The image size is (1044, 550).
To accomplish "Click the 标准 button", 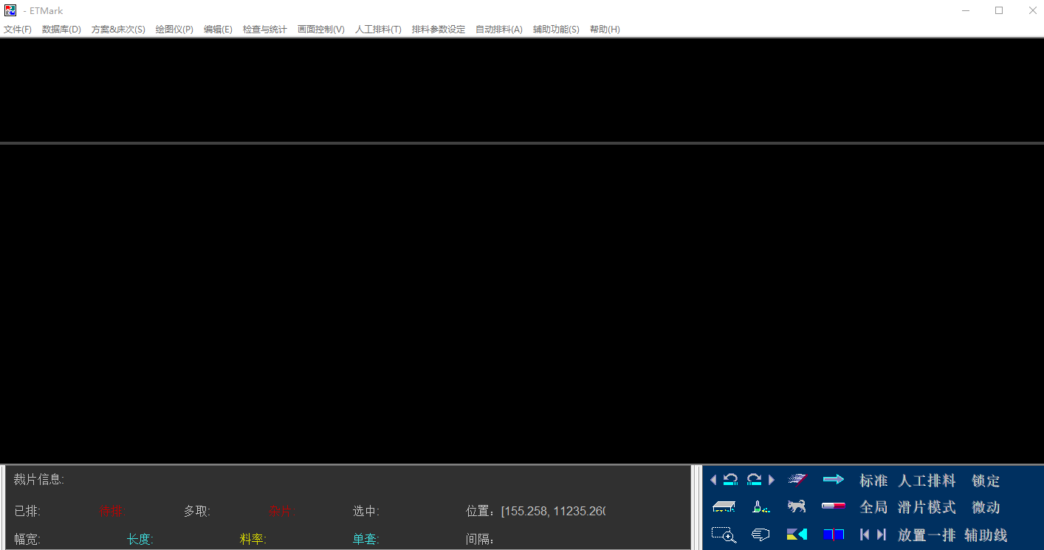I will [873, 480].
